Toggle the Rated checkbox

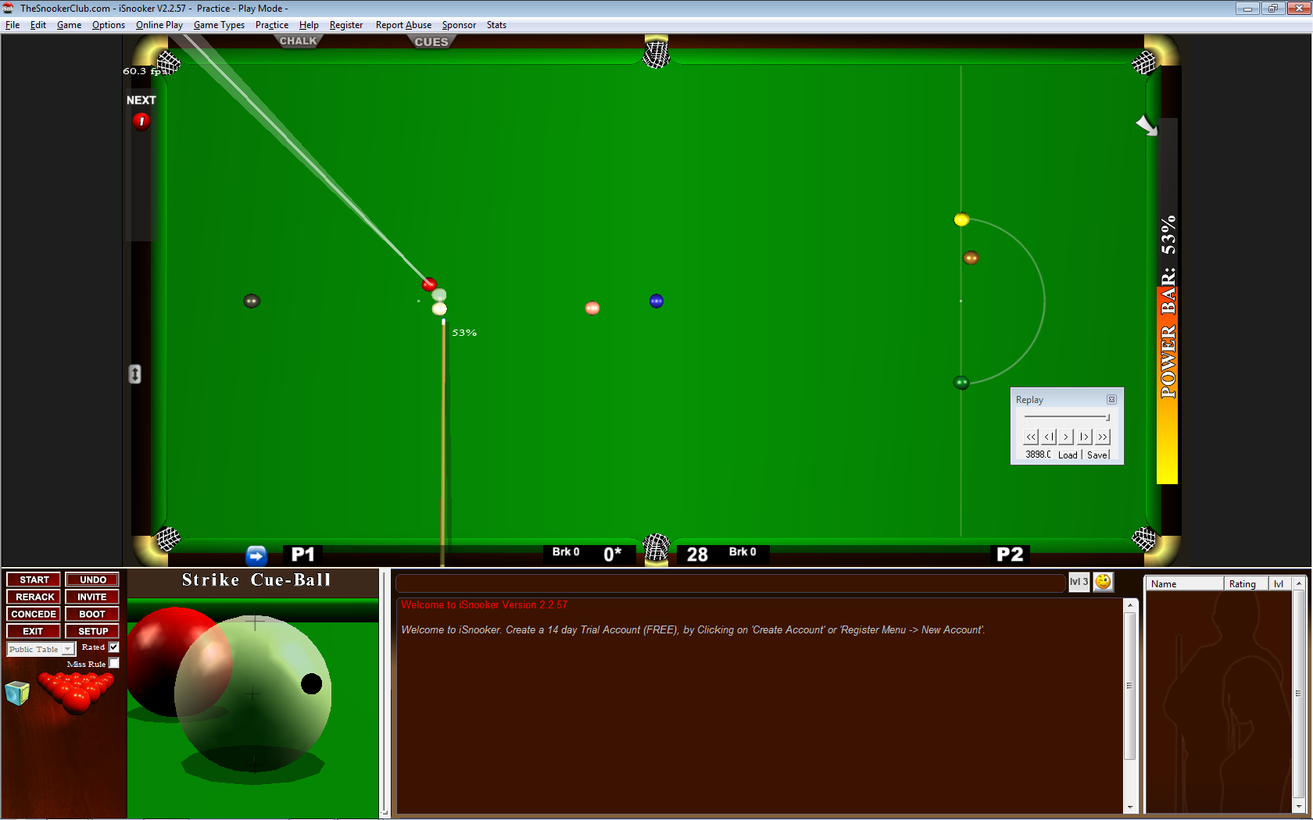coord(114,647)
